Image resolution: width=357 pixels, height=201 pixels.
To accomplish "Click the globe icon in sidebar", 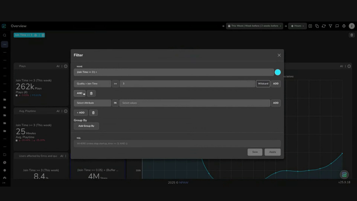I will pyautogui.click(x=4, y=162).
